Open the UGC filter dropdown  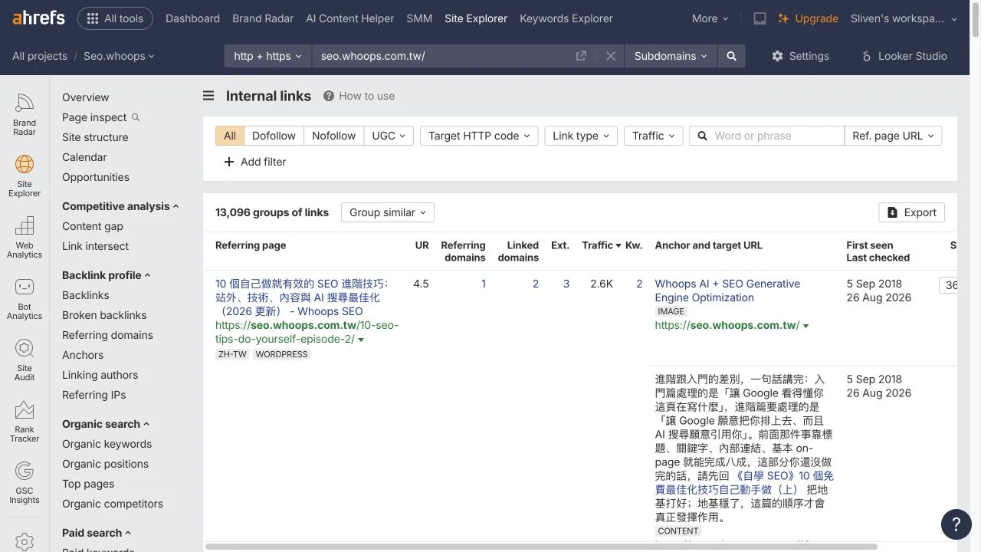click(x=389, y=136)
